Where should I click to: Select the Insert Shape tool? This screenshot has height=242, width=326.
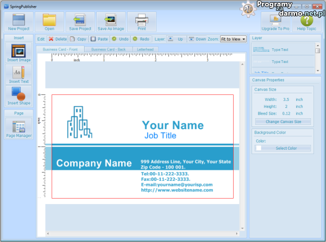pos(18,95)
